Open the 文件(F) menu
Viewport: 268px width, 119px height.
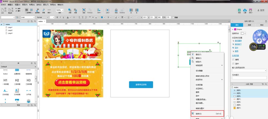pos(3,5)
